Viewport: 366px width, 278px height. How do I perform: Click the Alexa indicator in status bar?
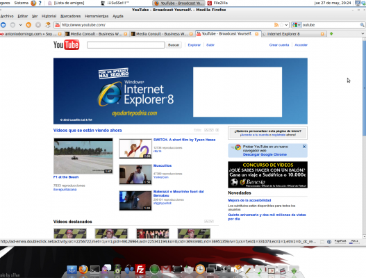[x=354, y=242]
